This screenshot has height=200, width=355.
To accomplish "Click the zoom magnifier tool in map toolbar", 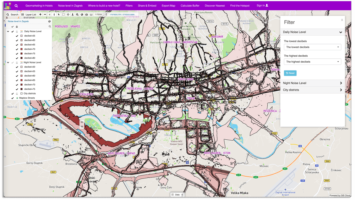I will point(77,14).
